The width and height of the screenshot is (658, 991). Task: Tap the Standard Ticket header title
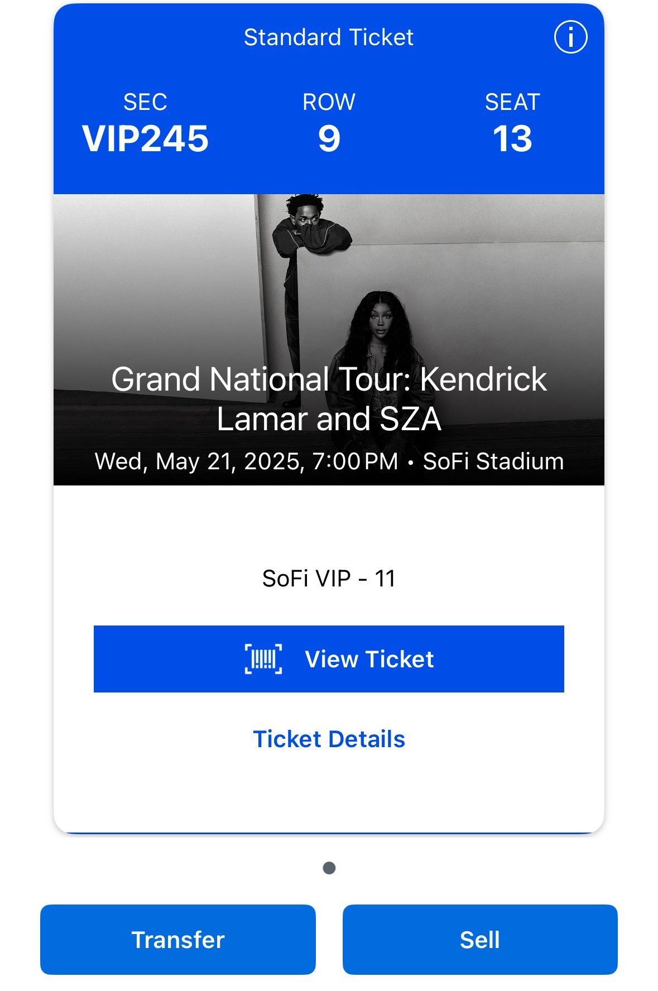click(x=329, y=37)
